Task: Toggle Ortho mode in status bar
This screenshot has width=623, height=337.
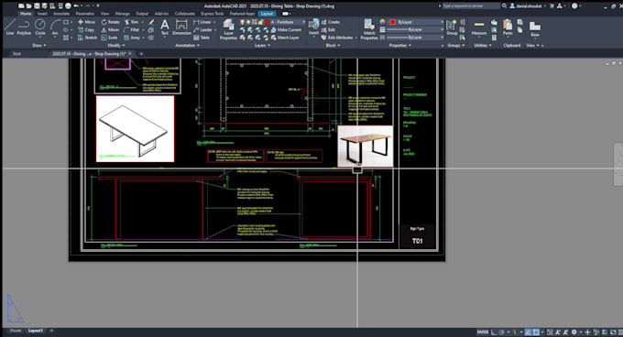Action: point(494,332)
